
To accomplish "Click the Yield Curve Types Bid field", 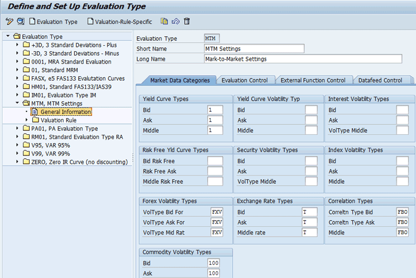I will click(x=215, y=110).
